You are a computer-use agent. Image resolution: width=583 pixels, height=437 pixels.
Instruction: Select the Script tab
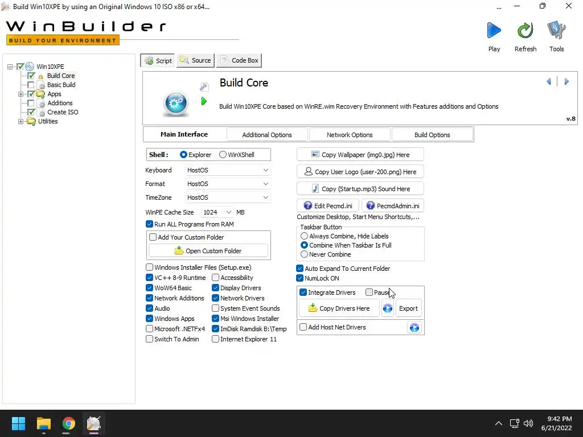coord(158,60)
